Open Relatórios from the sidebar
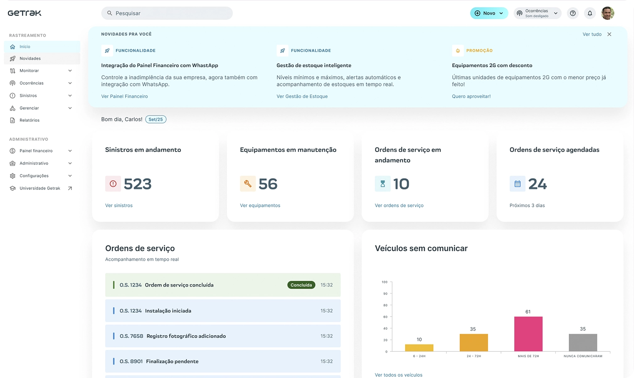Screen dimensions: 634x378 (30, 120)
